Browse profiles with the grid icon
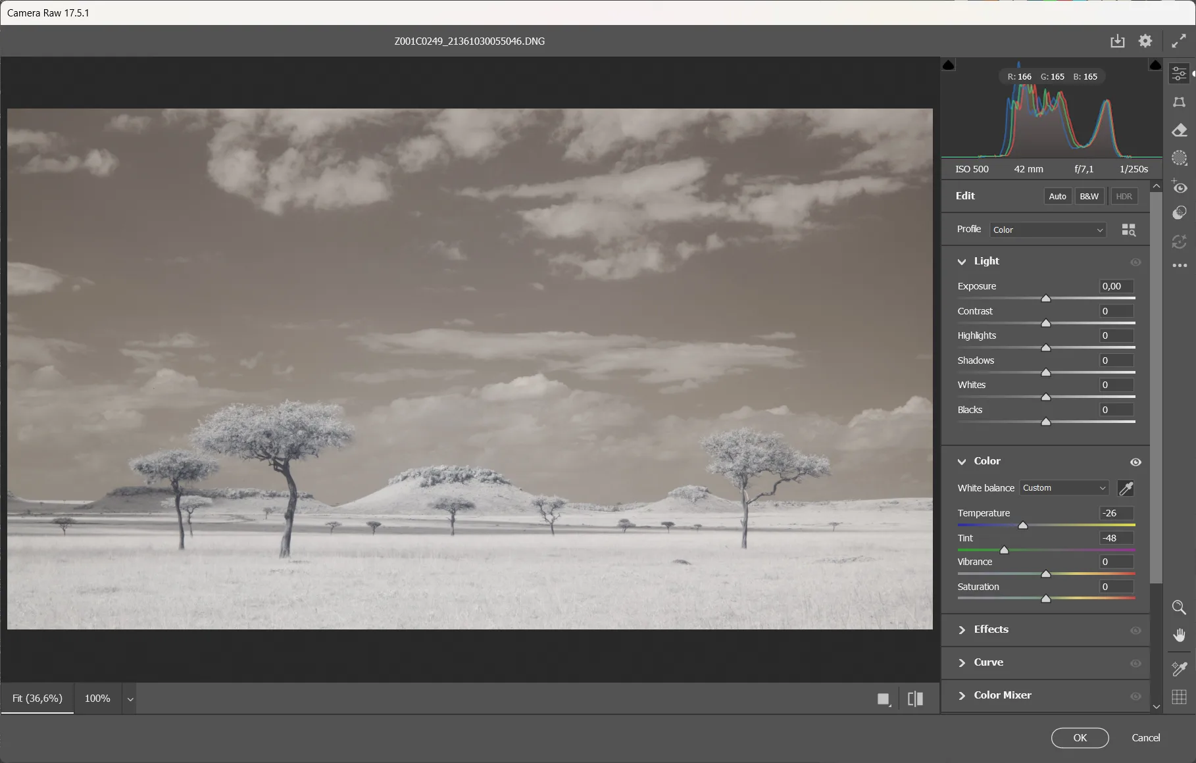 pyautogui.click(x=1128, y=230)
